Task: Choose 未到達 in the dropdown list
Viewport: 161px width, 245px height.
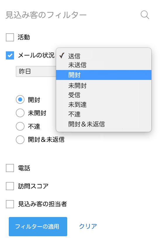Action: click(x=104, y=104)
